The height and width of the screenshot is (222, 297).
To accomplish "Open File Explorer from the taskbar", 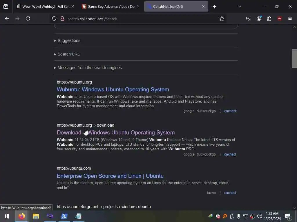I will [36, 216].
